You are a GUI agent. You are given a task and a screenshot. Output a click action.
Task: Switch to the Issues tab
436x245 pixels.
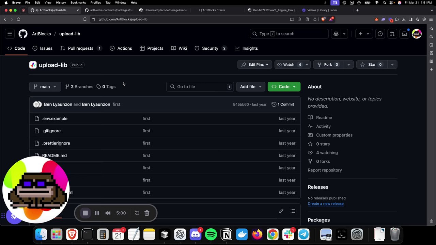(x=43, y=48)
